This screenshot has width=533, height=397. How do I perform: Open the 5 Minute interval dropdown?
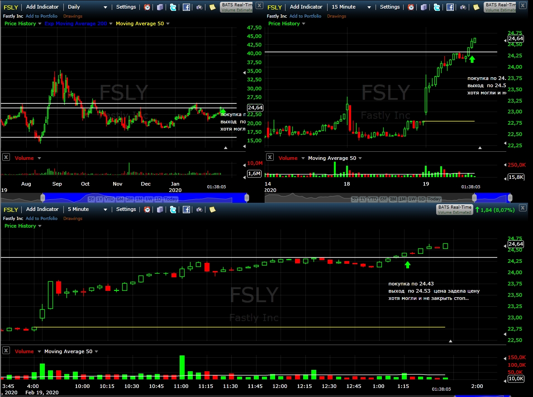click(87, 210)
